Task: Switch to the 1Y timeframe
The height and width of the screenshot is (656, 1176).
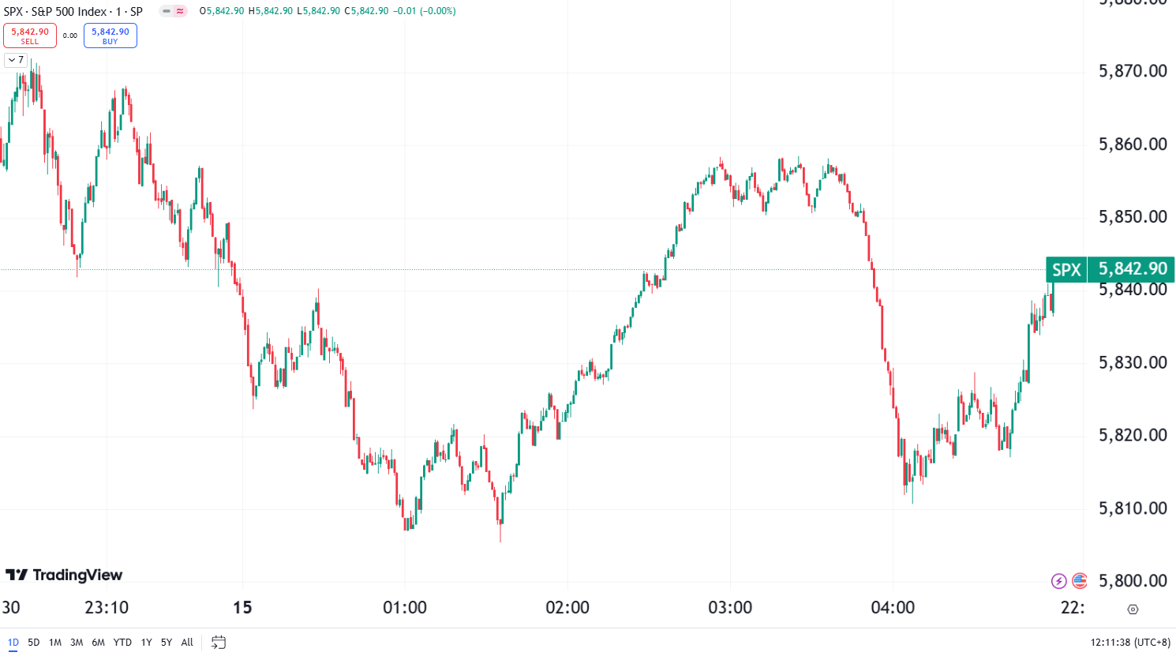Action: [x=145, y=643]
